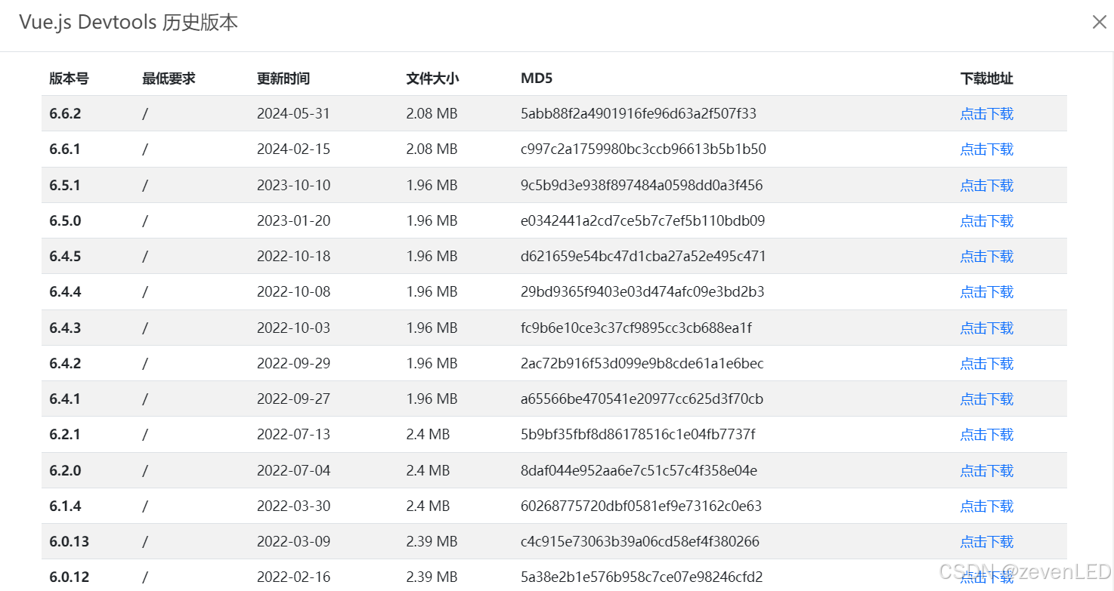Select version number 6.2.0 cell
This screenshot has width=1114, height=591.
[x=65, y=471]
